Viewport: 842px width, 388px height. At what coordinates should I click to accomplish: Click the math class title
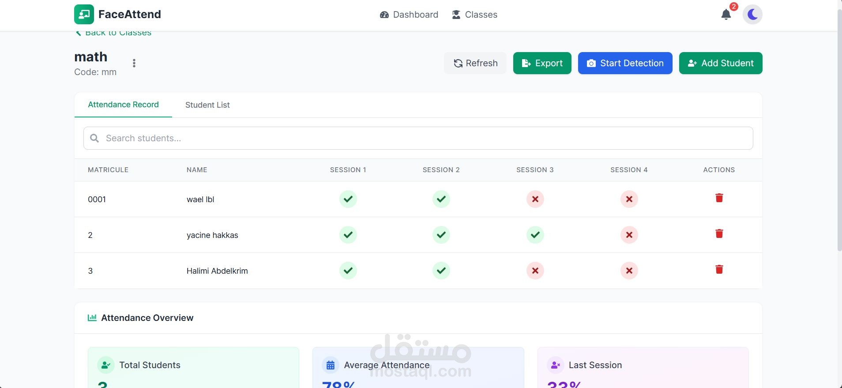click(x=91, y=57)
